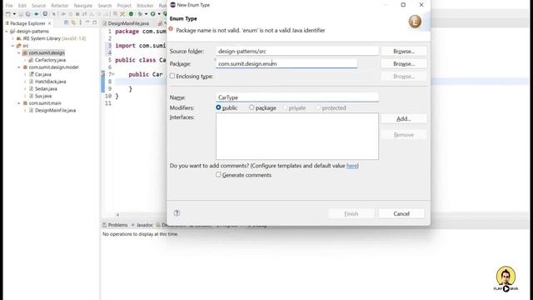Close the Package Explorer tab
Screen dimensions: 533x300
[x=50, y=23]
